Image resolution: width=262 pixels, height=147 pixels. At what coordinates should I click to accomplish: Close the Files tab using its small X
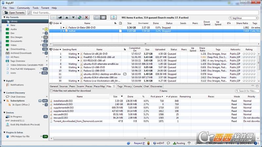tap(114, 86)
